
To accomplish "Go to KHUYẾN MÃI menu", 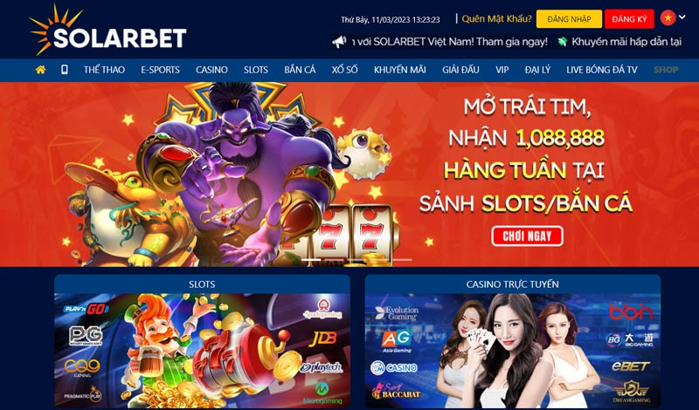I will (400, 70).
